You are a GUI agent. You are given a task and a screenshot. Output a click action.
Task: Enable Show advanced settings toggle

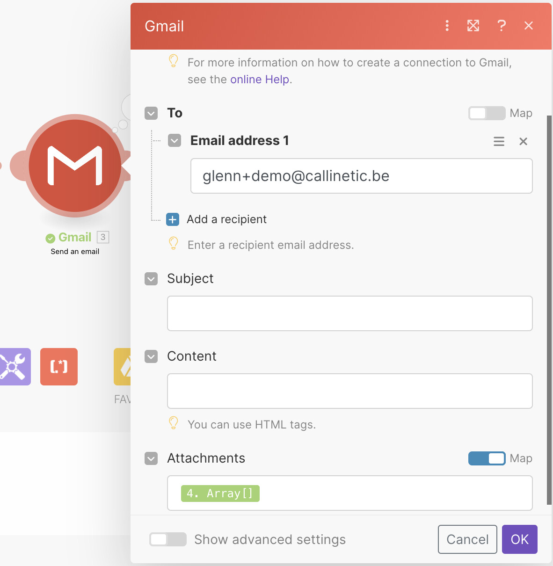click(168, 539)
